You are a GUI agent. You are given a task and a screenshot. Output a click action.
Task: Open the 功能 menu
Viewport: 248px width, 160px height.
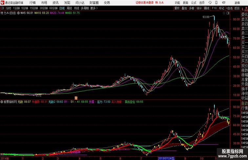click(177, 3)
